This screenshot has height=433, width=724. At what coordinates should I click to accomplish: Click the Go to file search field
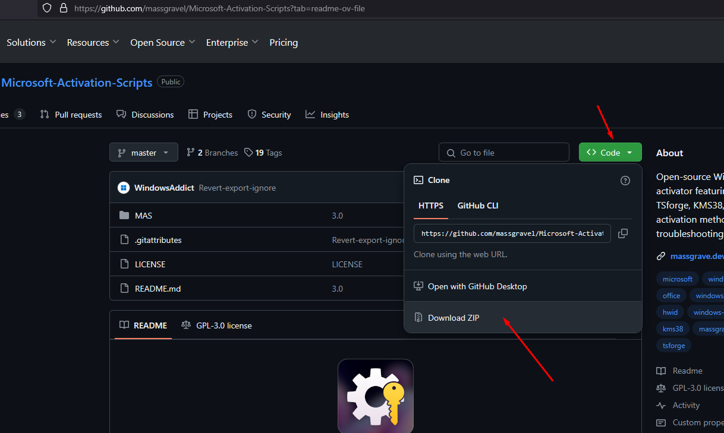pyautogui.click(x=505, y=153)
